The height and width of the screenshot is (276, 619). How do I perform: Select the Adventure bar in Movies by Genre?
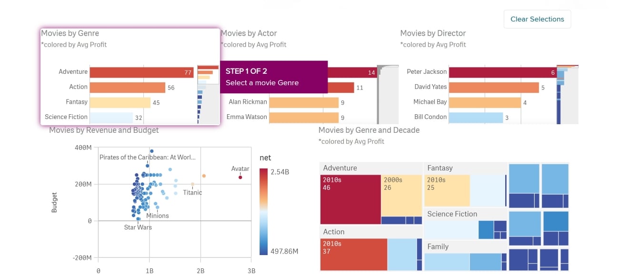click(141, 72)
